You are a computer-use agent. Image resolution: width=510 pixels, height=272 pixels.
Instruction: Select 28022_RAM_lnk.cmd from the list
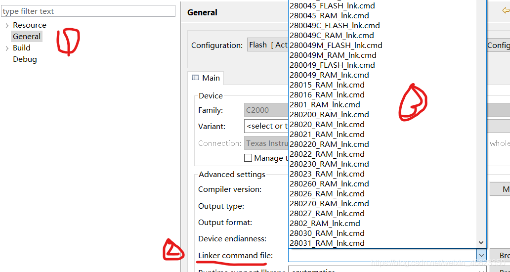tap(327, 154)
